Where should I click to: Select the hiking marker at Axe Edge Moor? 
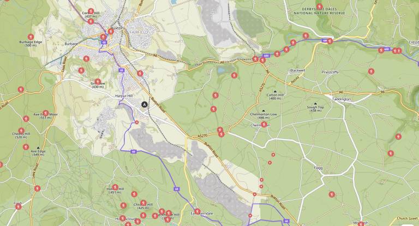pos(46,113)
